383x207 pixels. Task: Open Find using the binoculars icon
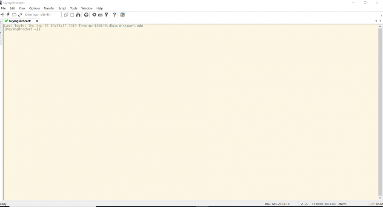click(78, 15)
